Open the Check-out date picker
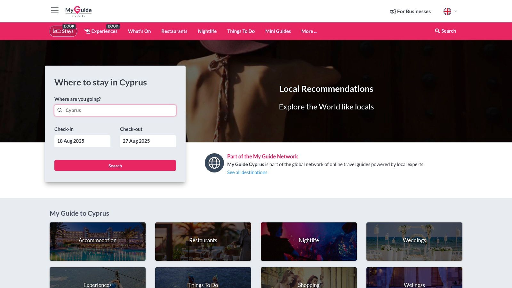Screen dimensions: 512x288 148,141
